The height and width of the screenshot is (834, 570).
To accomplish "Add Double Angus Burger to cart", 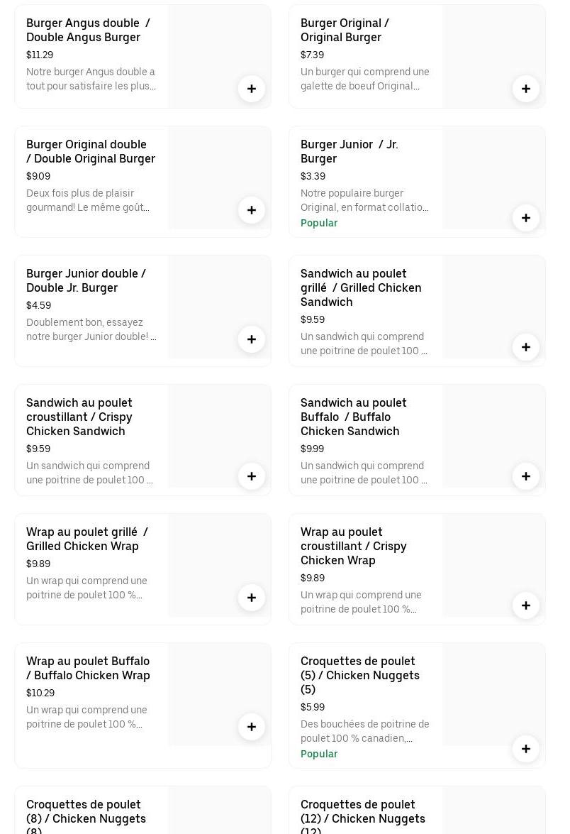I will coord(252,89).
